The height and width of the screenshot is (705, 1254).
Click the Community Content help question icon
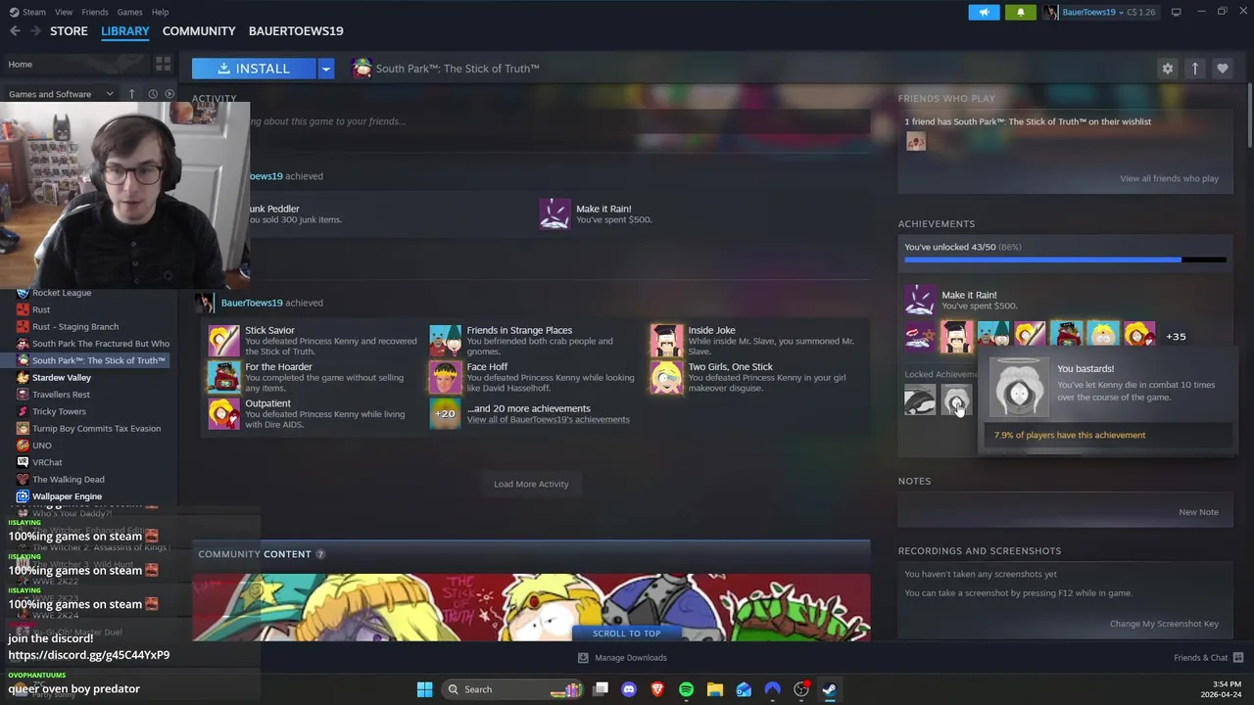(319, 554)
